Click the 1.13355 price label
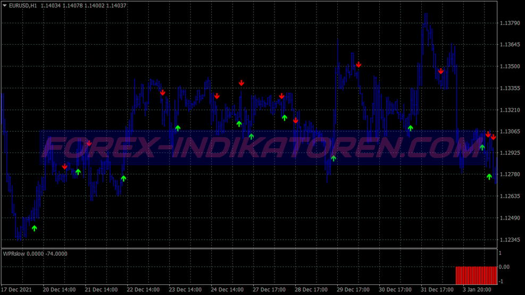The width and height of the screenshot is (525, 295). point(510,88)
